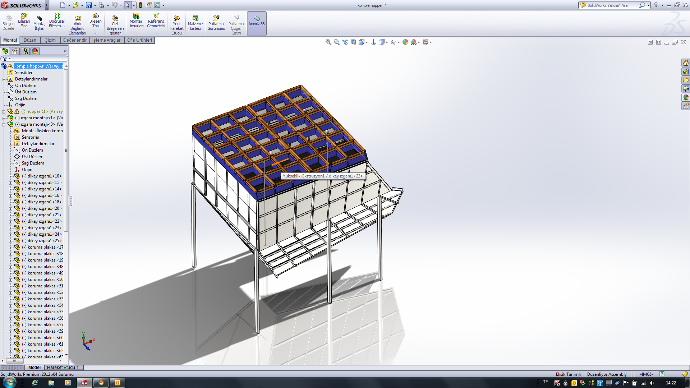
Task: Click the Section View icon
Action: (353, 42)
